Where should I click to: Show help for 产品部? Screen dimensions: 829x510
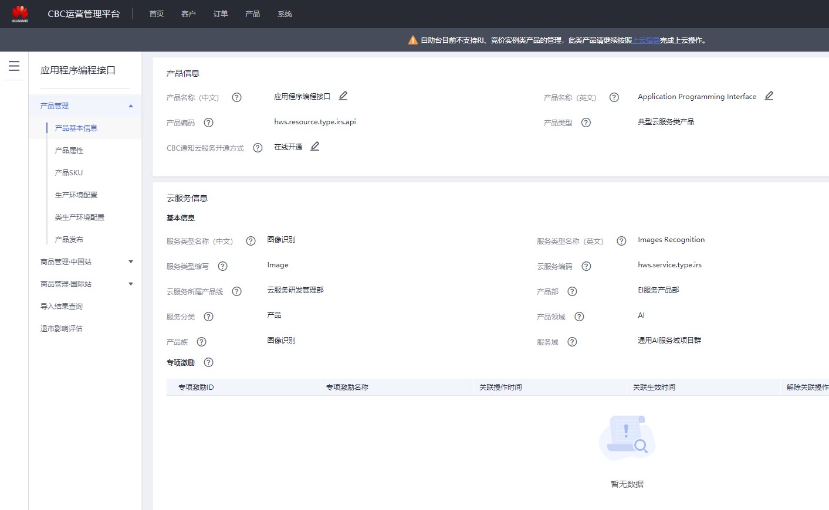tap(572, 291)
